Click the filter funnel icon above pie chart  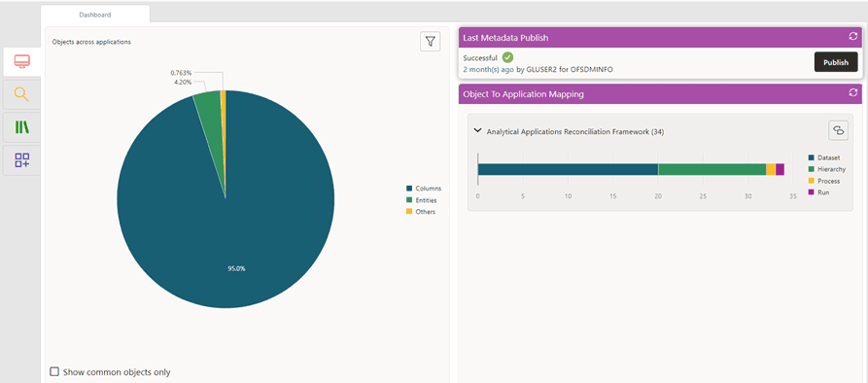(x=431, y=42)
